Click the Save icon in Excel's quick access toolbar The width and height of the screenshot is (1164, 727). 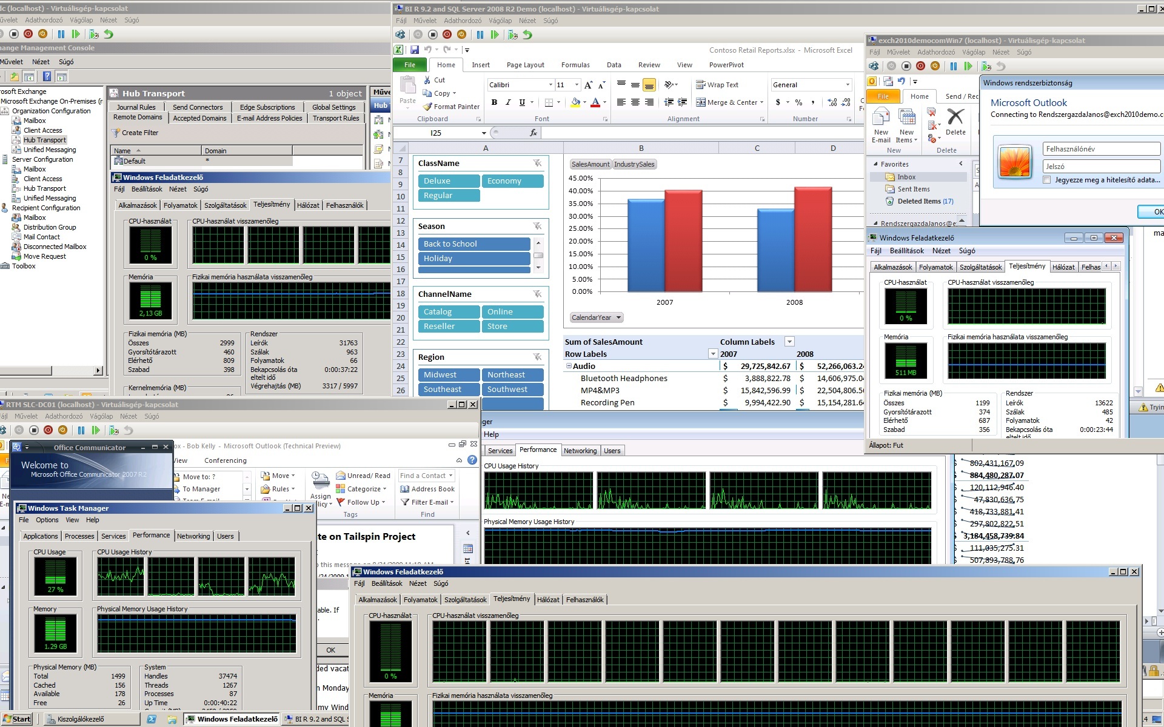pos(415,50)
